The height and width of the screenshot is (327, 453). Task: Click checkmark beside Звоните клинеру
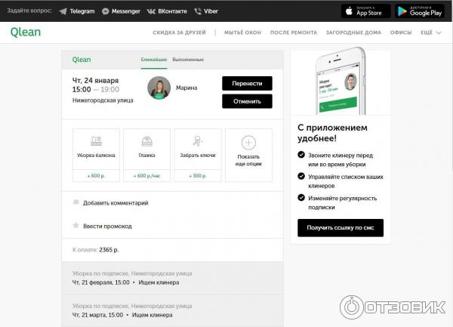(x=301, y=155)
